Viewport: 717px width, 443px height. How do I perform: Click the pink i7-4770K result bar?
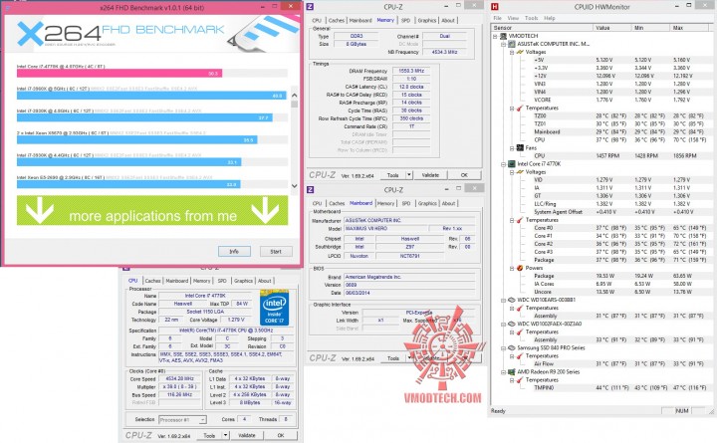point(119,73)
